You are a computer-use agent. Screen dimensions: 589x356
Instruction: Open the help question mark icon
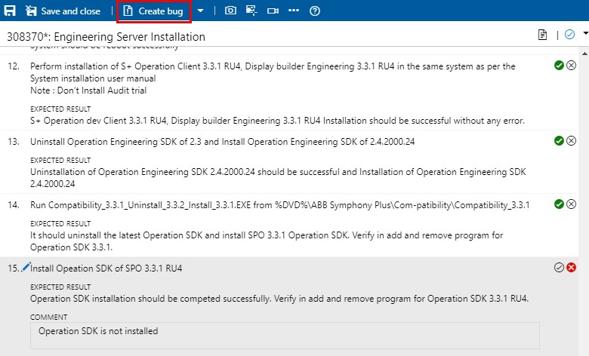[315, 11]
